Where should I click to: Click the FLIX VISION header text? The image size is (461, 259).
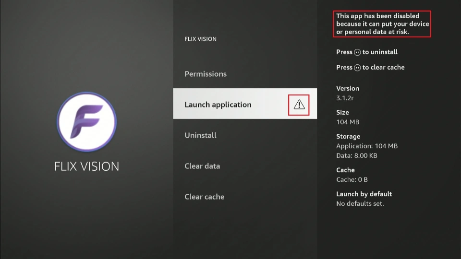click(201, 39)
